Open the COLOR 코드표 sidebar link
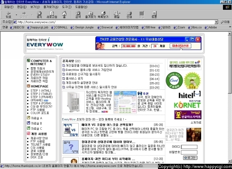This screenshot has width=232, height=169. [x=40, y=113]
